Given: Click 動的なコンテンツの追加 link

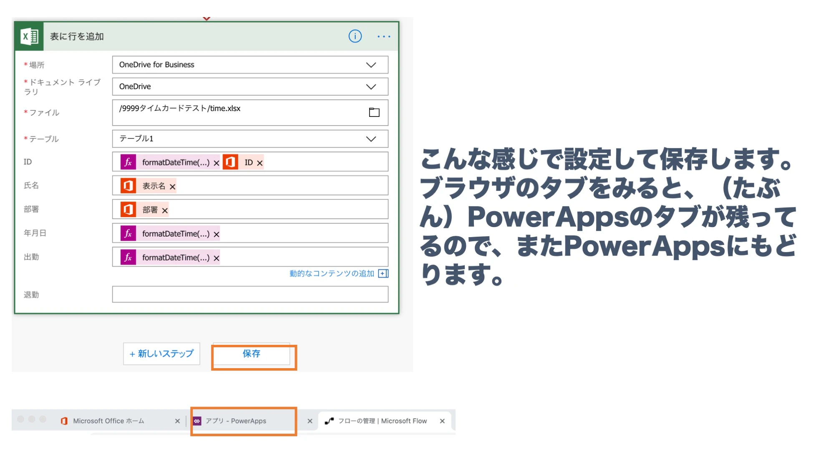Looking at the screenshot, I should tap(332, 273).
